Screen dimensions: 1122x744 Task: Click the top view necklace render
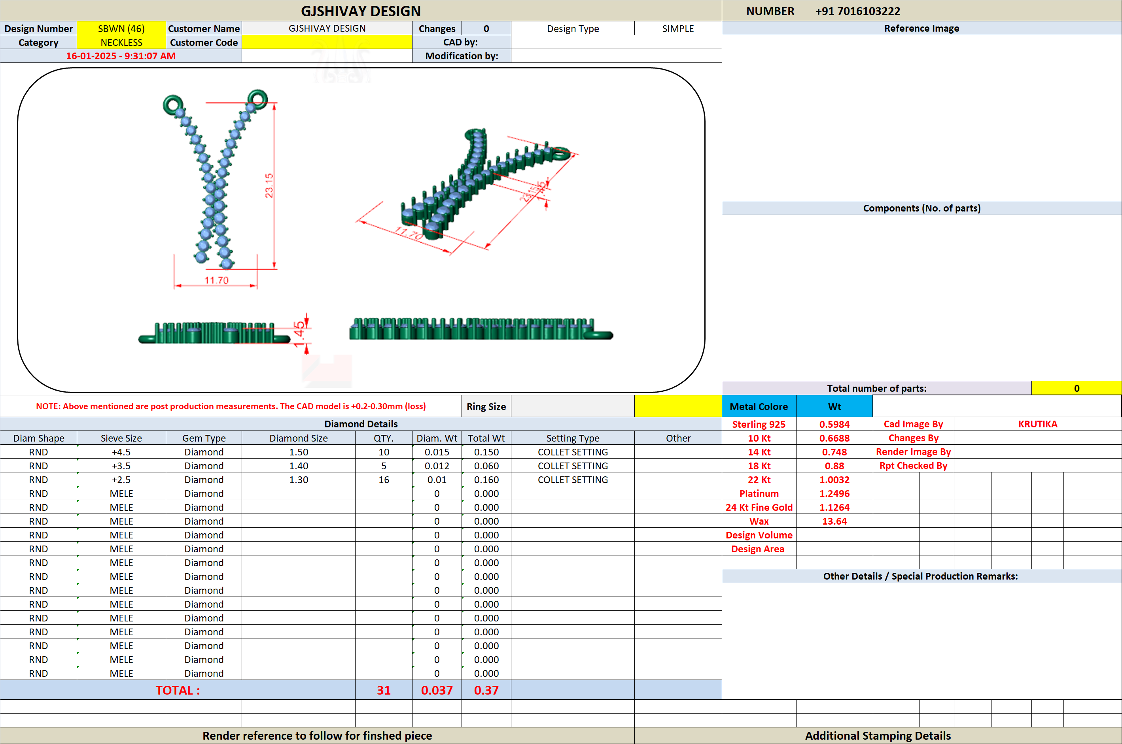[216, 179]
